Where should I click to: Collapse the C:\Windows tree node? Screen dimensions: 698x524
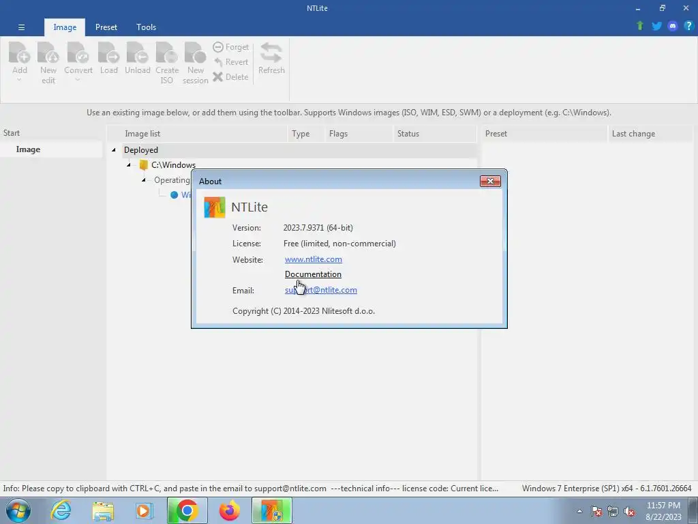[129, 165]
